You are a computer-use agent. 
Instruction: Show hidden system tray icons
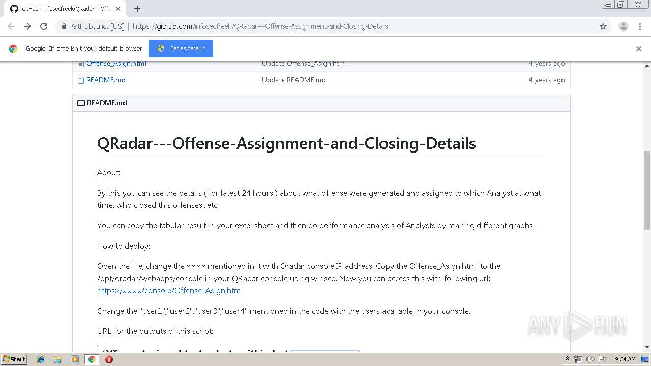coord(567,359)
